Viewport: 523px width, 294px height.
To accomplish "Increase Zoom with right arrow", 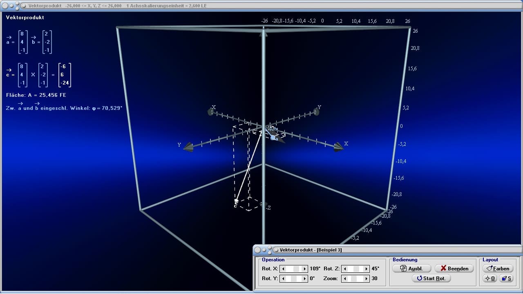I will click(366, 278).
